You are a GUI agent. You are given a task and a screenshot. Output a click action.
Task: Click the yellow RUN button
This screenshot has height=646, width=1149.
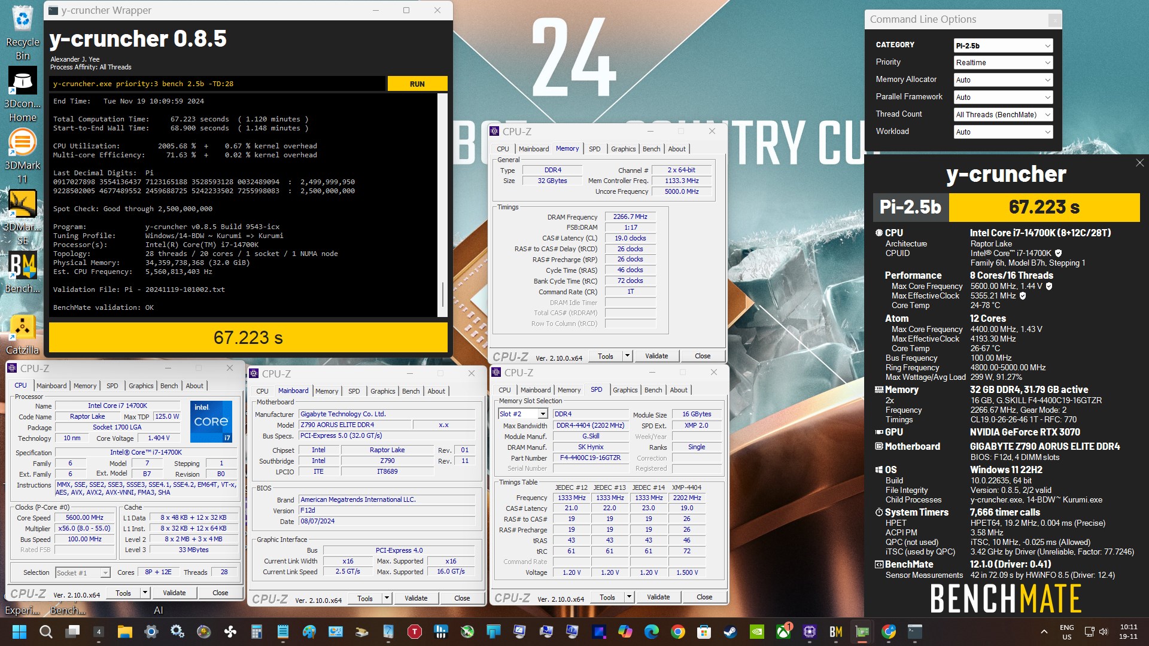417,84
